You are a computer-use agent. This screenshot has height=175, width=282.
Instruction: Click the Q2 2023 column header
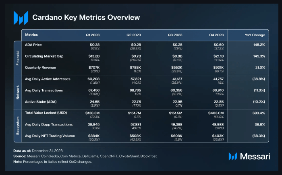pyautogui.click(x=135, y=35)
